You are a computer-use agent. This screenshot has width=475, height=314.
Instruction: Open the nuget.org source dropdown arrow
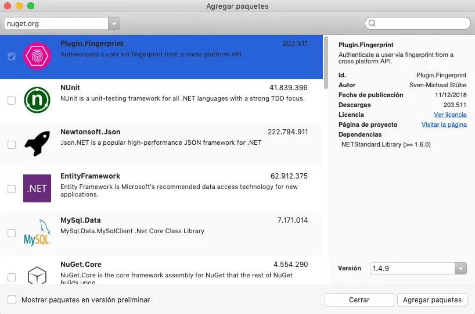(114, 24)
